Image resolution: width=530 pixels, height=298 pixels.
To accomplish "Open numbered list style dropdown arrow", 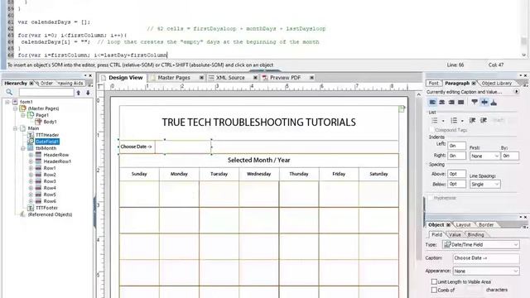I will pyautogui.click(x=462, y=121).
